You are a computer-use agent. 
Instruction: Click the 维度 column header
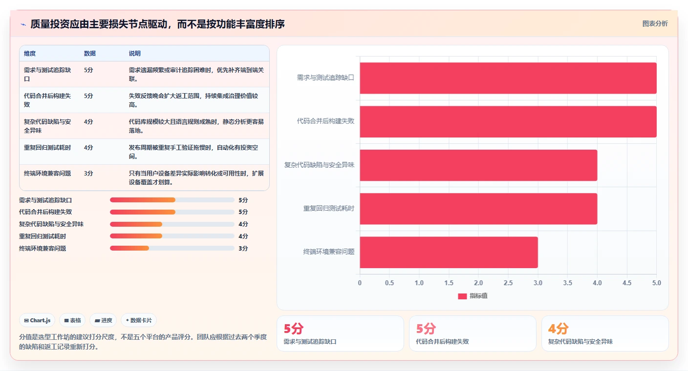pos(30,54)
